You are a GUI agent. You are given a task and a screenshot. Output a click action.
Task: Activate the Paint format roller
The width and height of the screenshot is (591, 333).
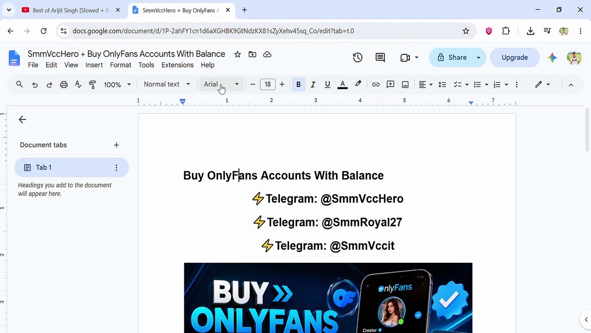point(93,84)
